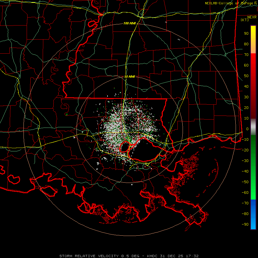Click the KHDC radar site identifier

[152, 256]
